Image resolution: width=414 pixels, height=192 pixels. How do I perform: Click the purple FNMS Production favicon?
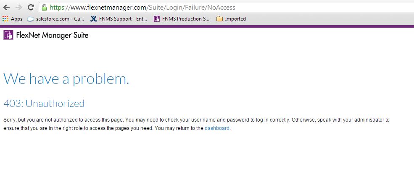tap(157, 19)
